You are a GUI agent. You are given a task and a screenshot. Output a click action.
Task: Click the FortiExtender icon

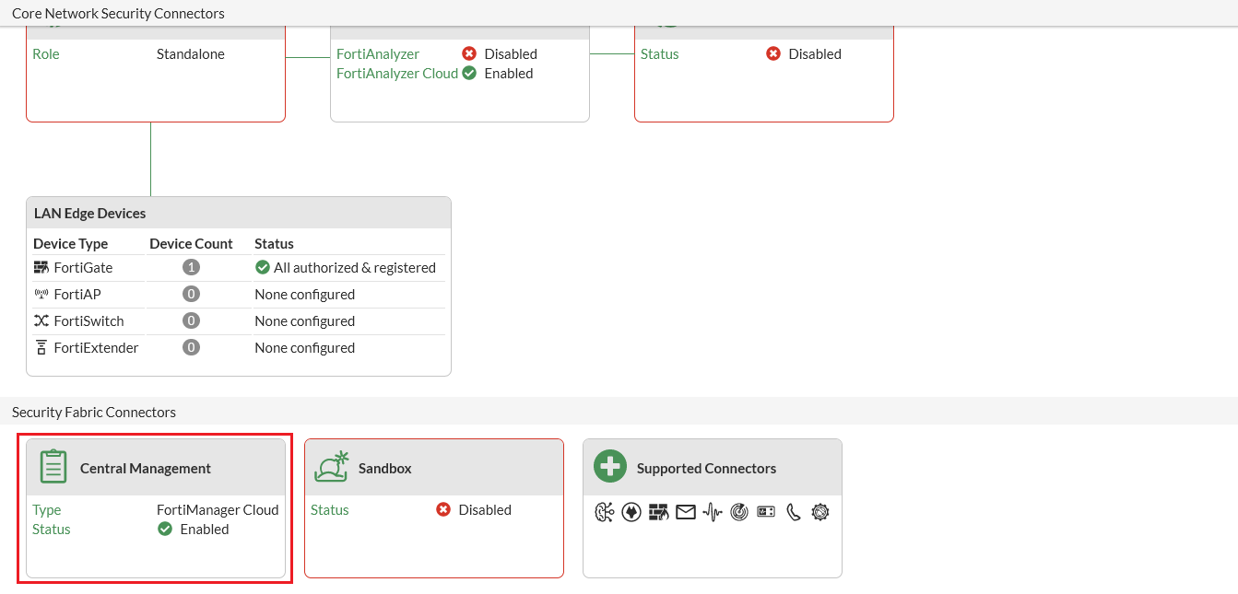point(41,347)
